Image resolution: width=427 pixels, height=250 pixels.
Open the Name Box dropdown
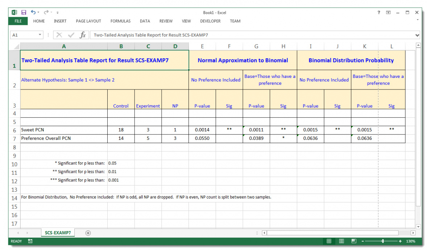click(x=40, y=35)
